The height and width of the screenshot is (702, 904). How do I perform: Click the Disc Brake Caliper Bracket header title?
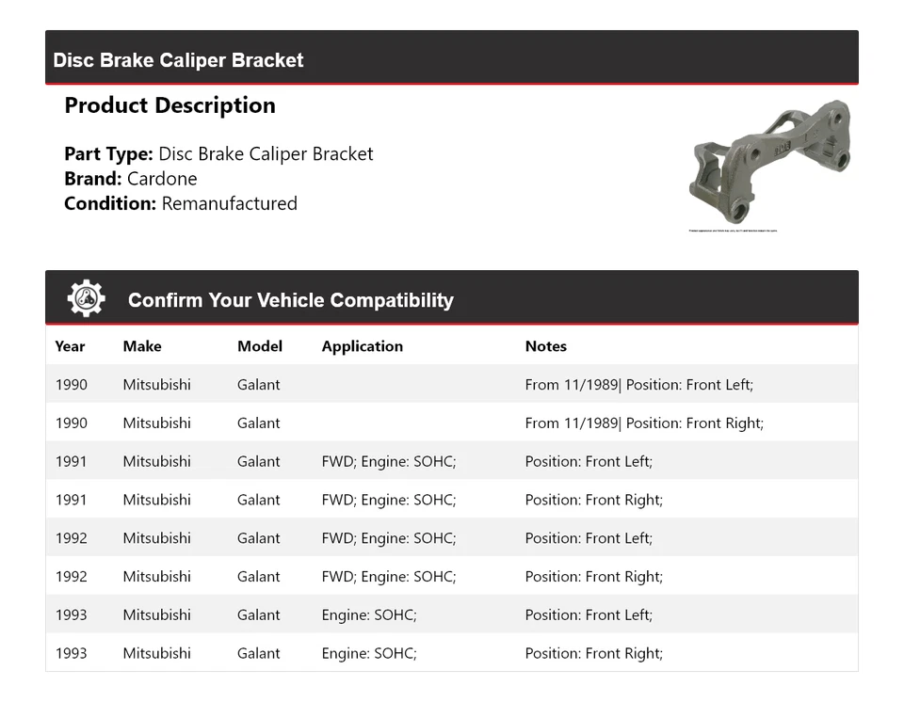(178, 60)
